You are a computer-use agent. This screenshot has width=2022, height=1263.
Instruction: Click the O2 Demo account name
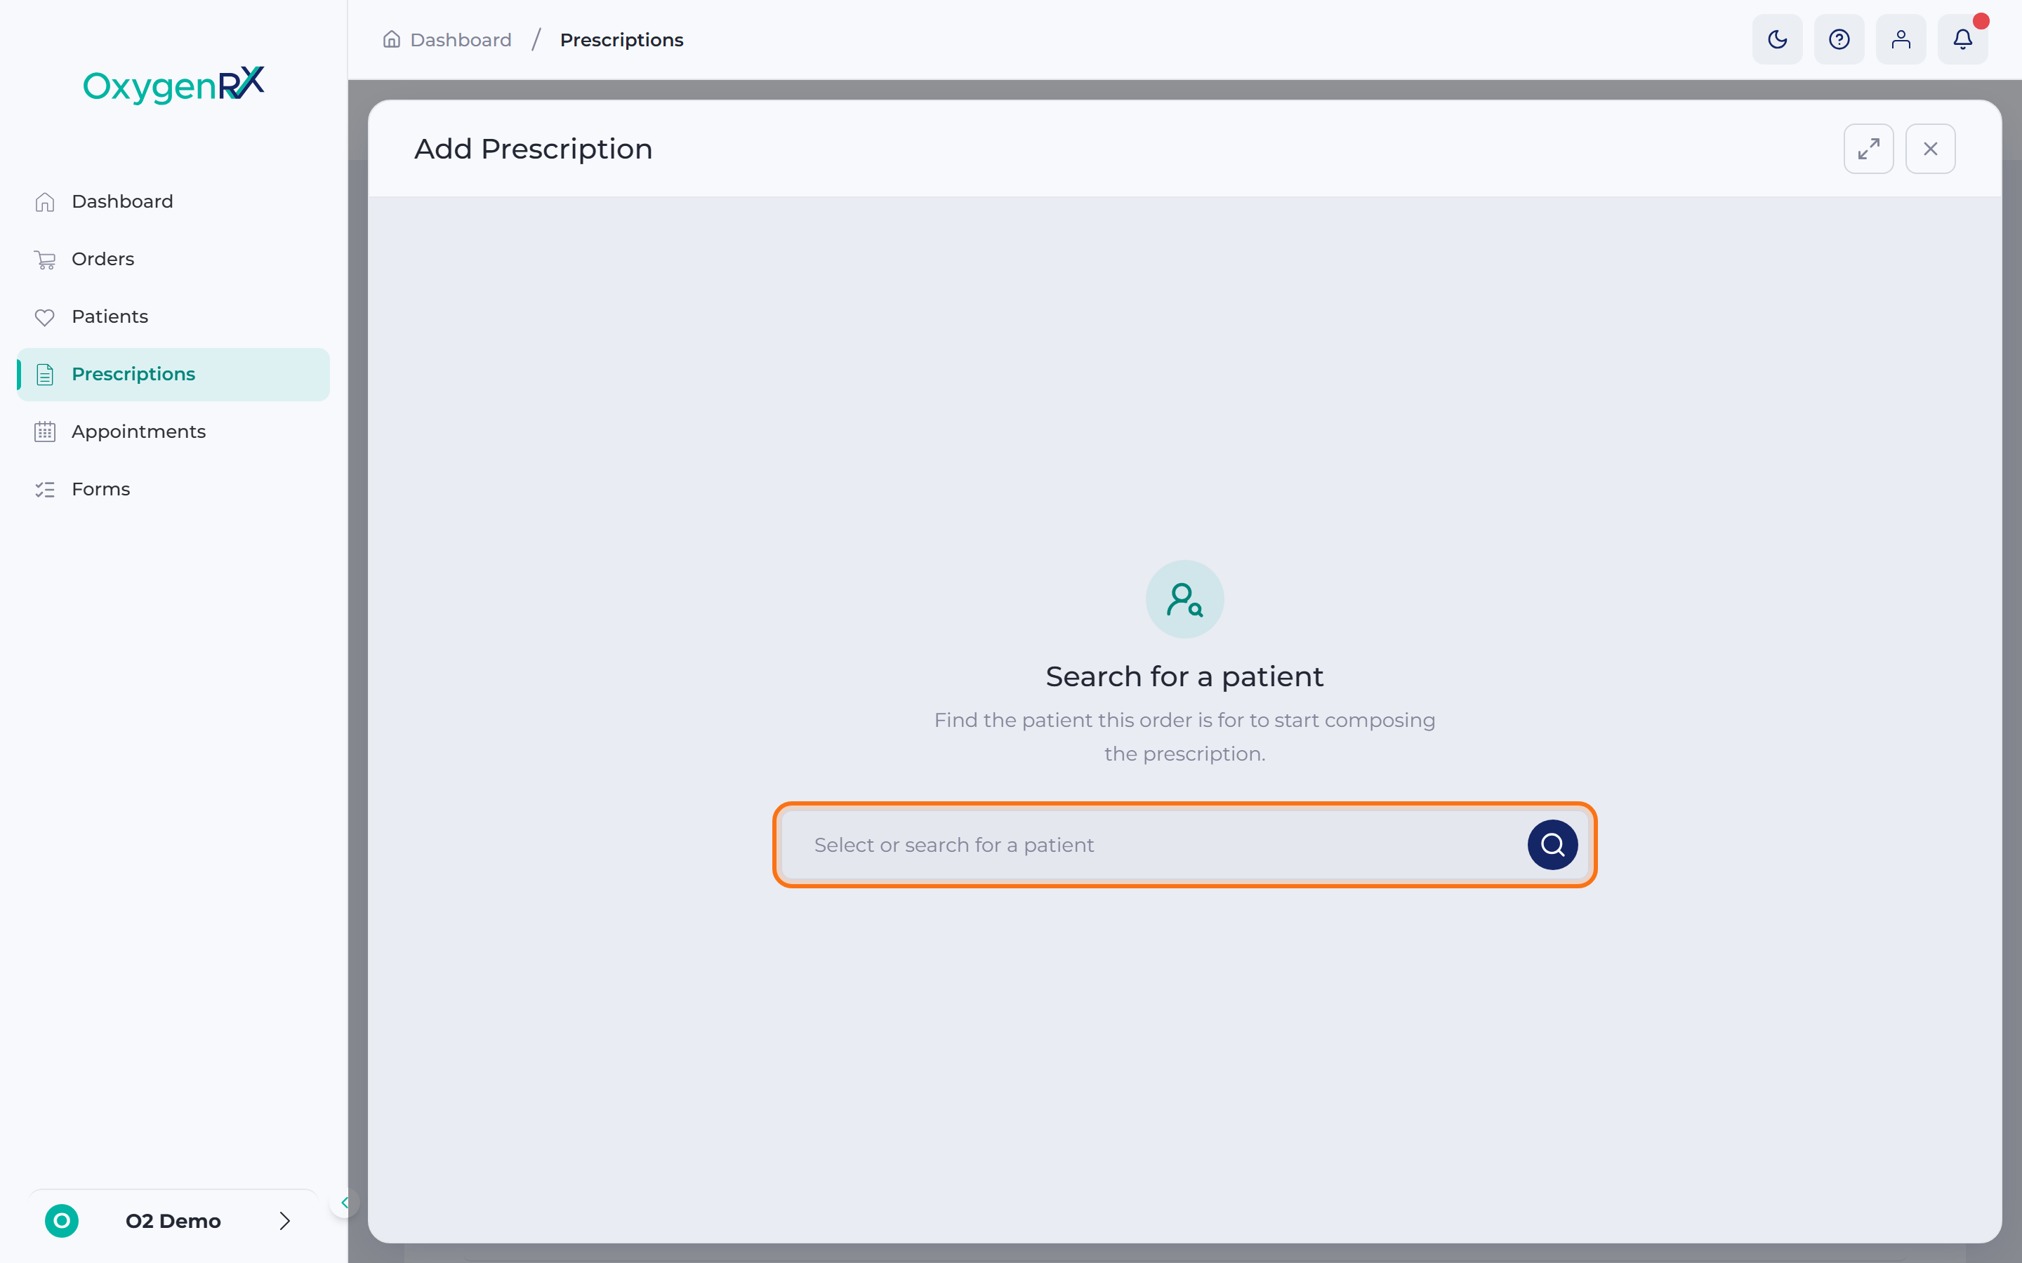(x=173, y=1221)
